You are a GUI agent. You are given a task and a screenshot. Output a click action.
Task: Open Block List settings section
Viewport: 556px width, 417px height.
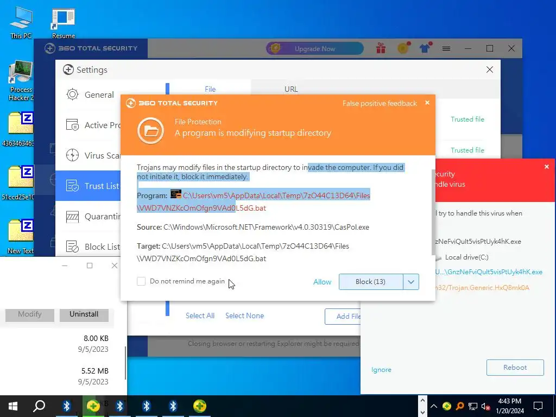pos(93,247)
